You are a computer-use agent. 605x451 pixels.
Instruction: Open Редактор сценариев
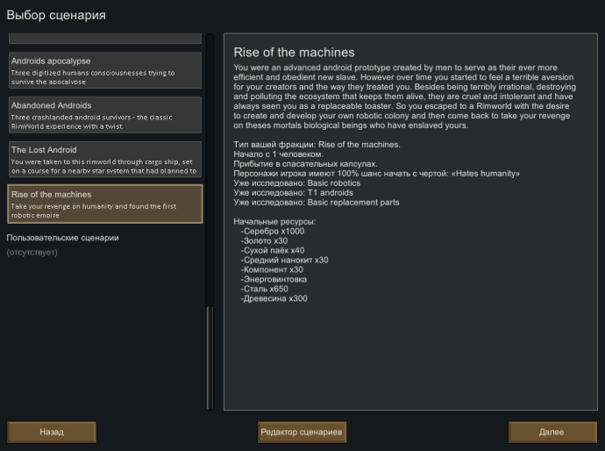click(x=302, y=432)
